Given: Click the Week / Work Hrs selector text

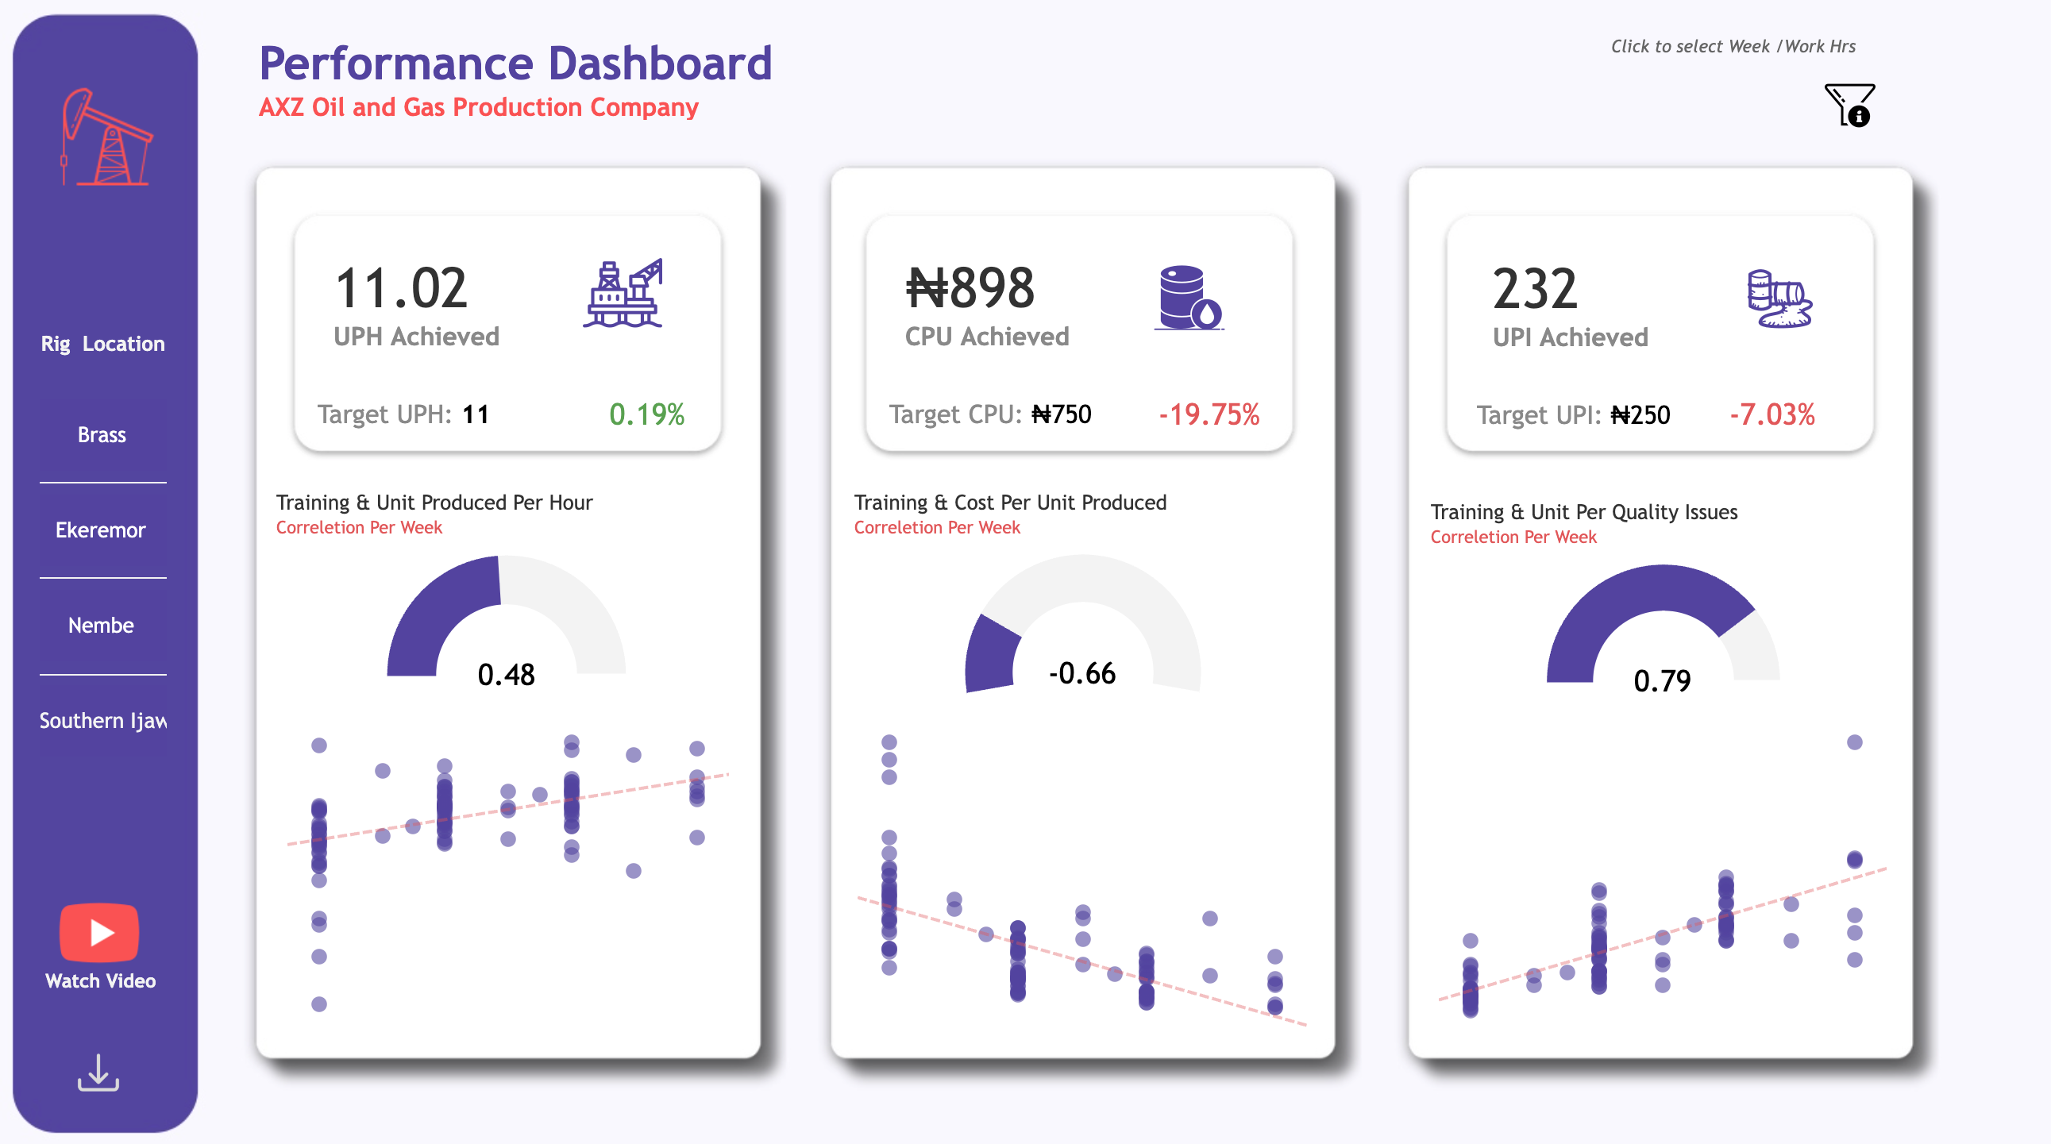Looking at the screenshot, I should coord(1733,46).
